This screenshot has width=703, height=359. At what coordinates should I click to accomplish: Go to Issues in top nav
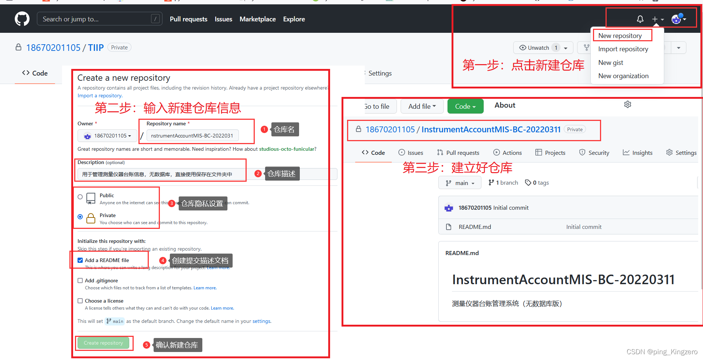coord(223,19)
